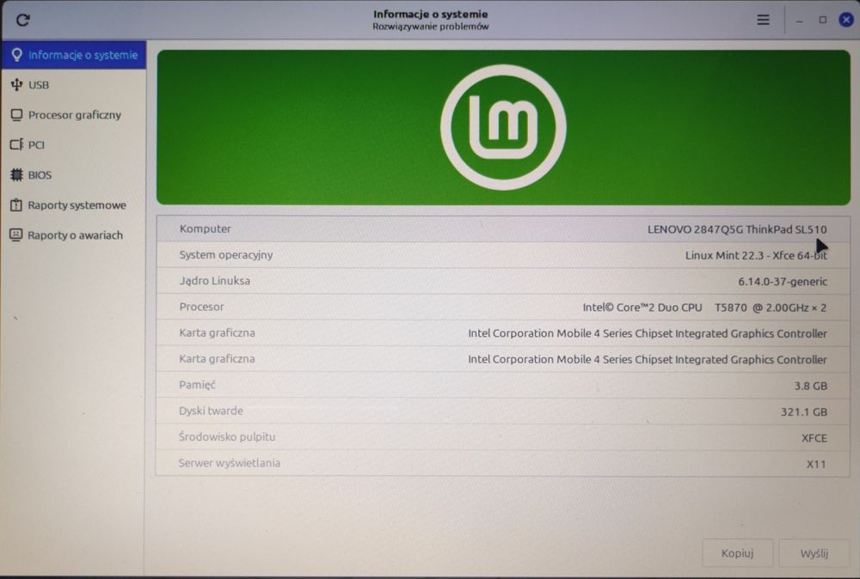Open the Raporty o awariach section
860x579 pixels.
pyautogui.click(x=73, y=235)
